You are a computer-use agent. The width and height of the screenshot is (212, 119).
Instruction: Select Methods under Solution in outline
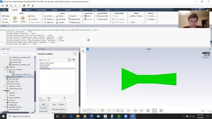[12, 93]
